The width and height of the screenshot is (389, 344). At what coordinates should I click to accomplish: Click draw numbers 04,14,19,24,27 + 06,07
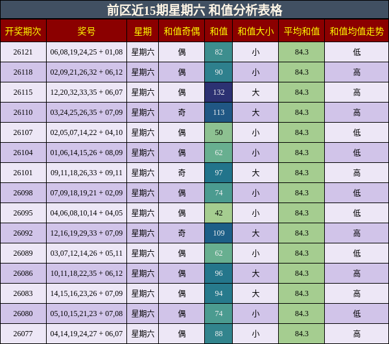click(x=86, y=334)
